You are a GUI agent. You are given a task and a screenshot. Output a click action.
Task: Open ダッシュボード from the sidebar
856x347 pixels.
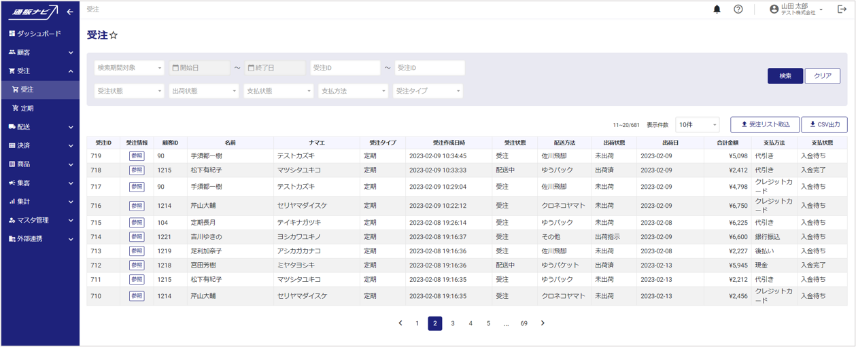39,33
